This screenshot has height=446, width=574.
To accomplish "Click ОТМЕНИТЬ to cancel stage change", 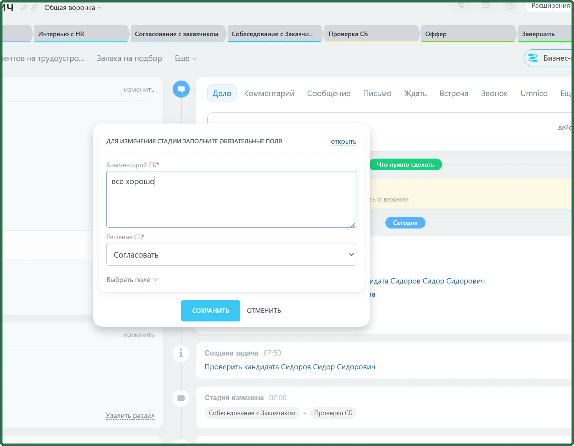I will [x=264, y=311].
